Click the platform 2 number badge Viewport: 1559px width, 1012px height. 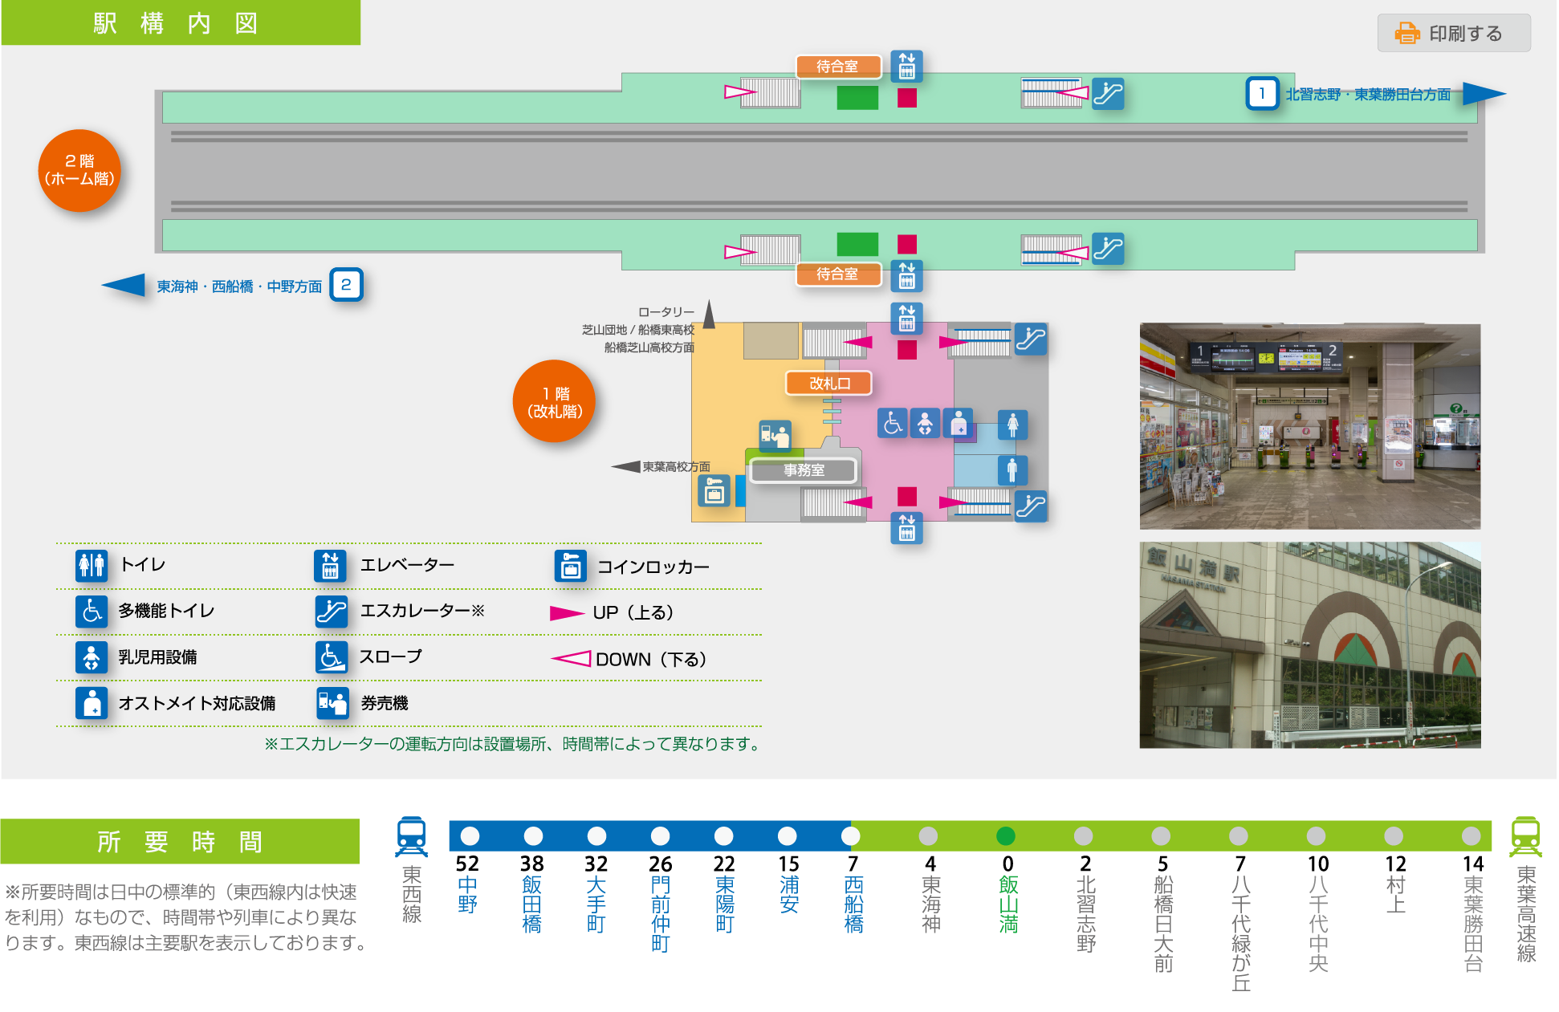[x=346, y=284]
